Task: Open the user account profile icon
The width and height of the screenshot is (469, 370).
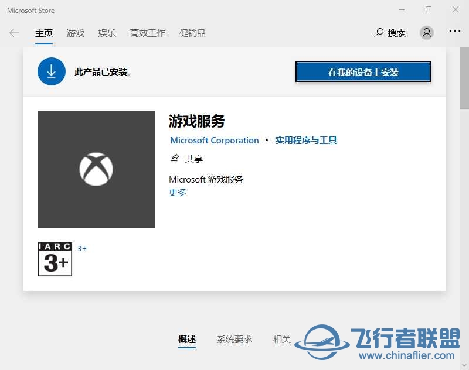Action: point(427,33)
